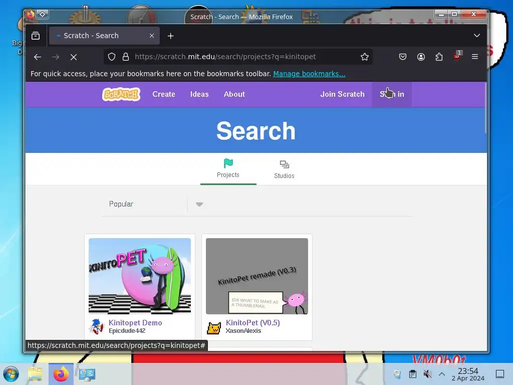The height and width of the screenshot is (385, 513).
Task: Click the Firefox taskbar icon
Action: click(61, 374)
